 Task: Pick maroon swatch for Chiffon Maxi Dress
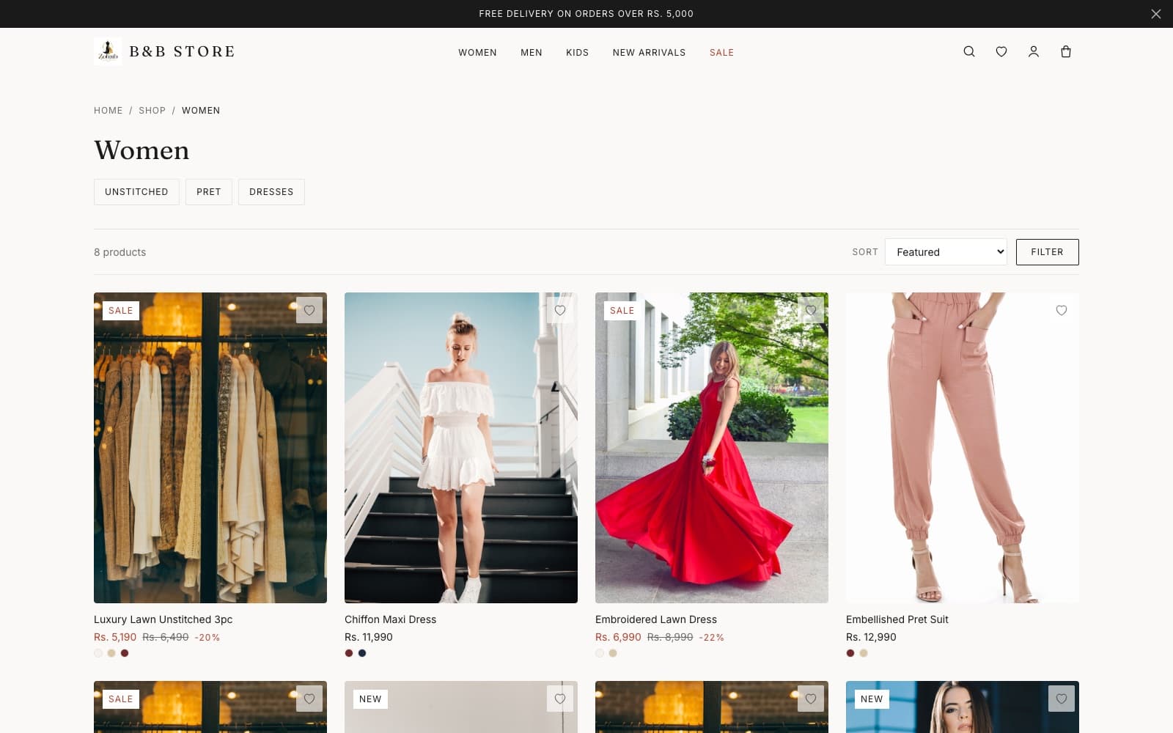[x=349, y=653]
